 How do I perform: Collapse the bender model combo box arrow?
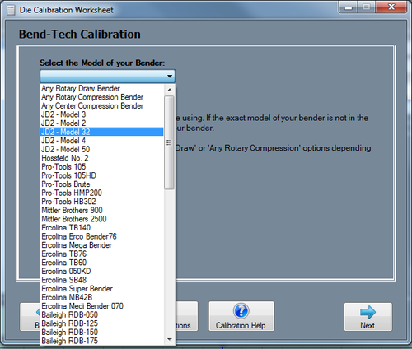click(x=170, y=76)
